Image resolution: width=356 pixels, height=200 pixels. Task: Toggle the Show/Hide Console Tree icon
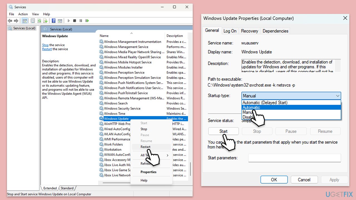tap(24, 21)
